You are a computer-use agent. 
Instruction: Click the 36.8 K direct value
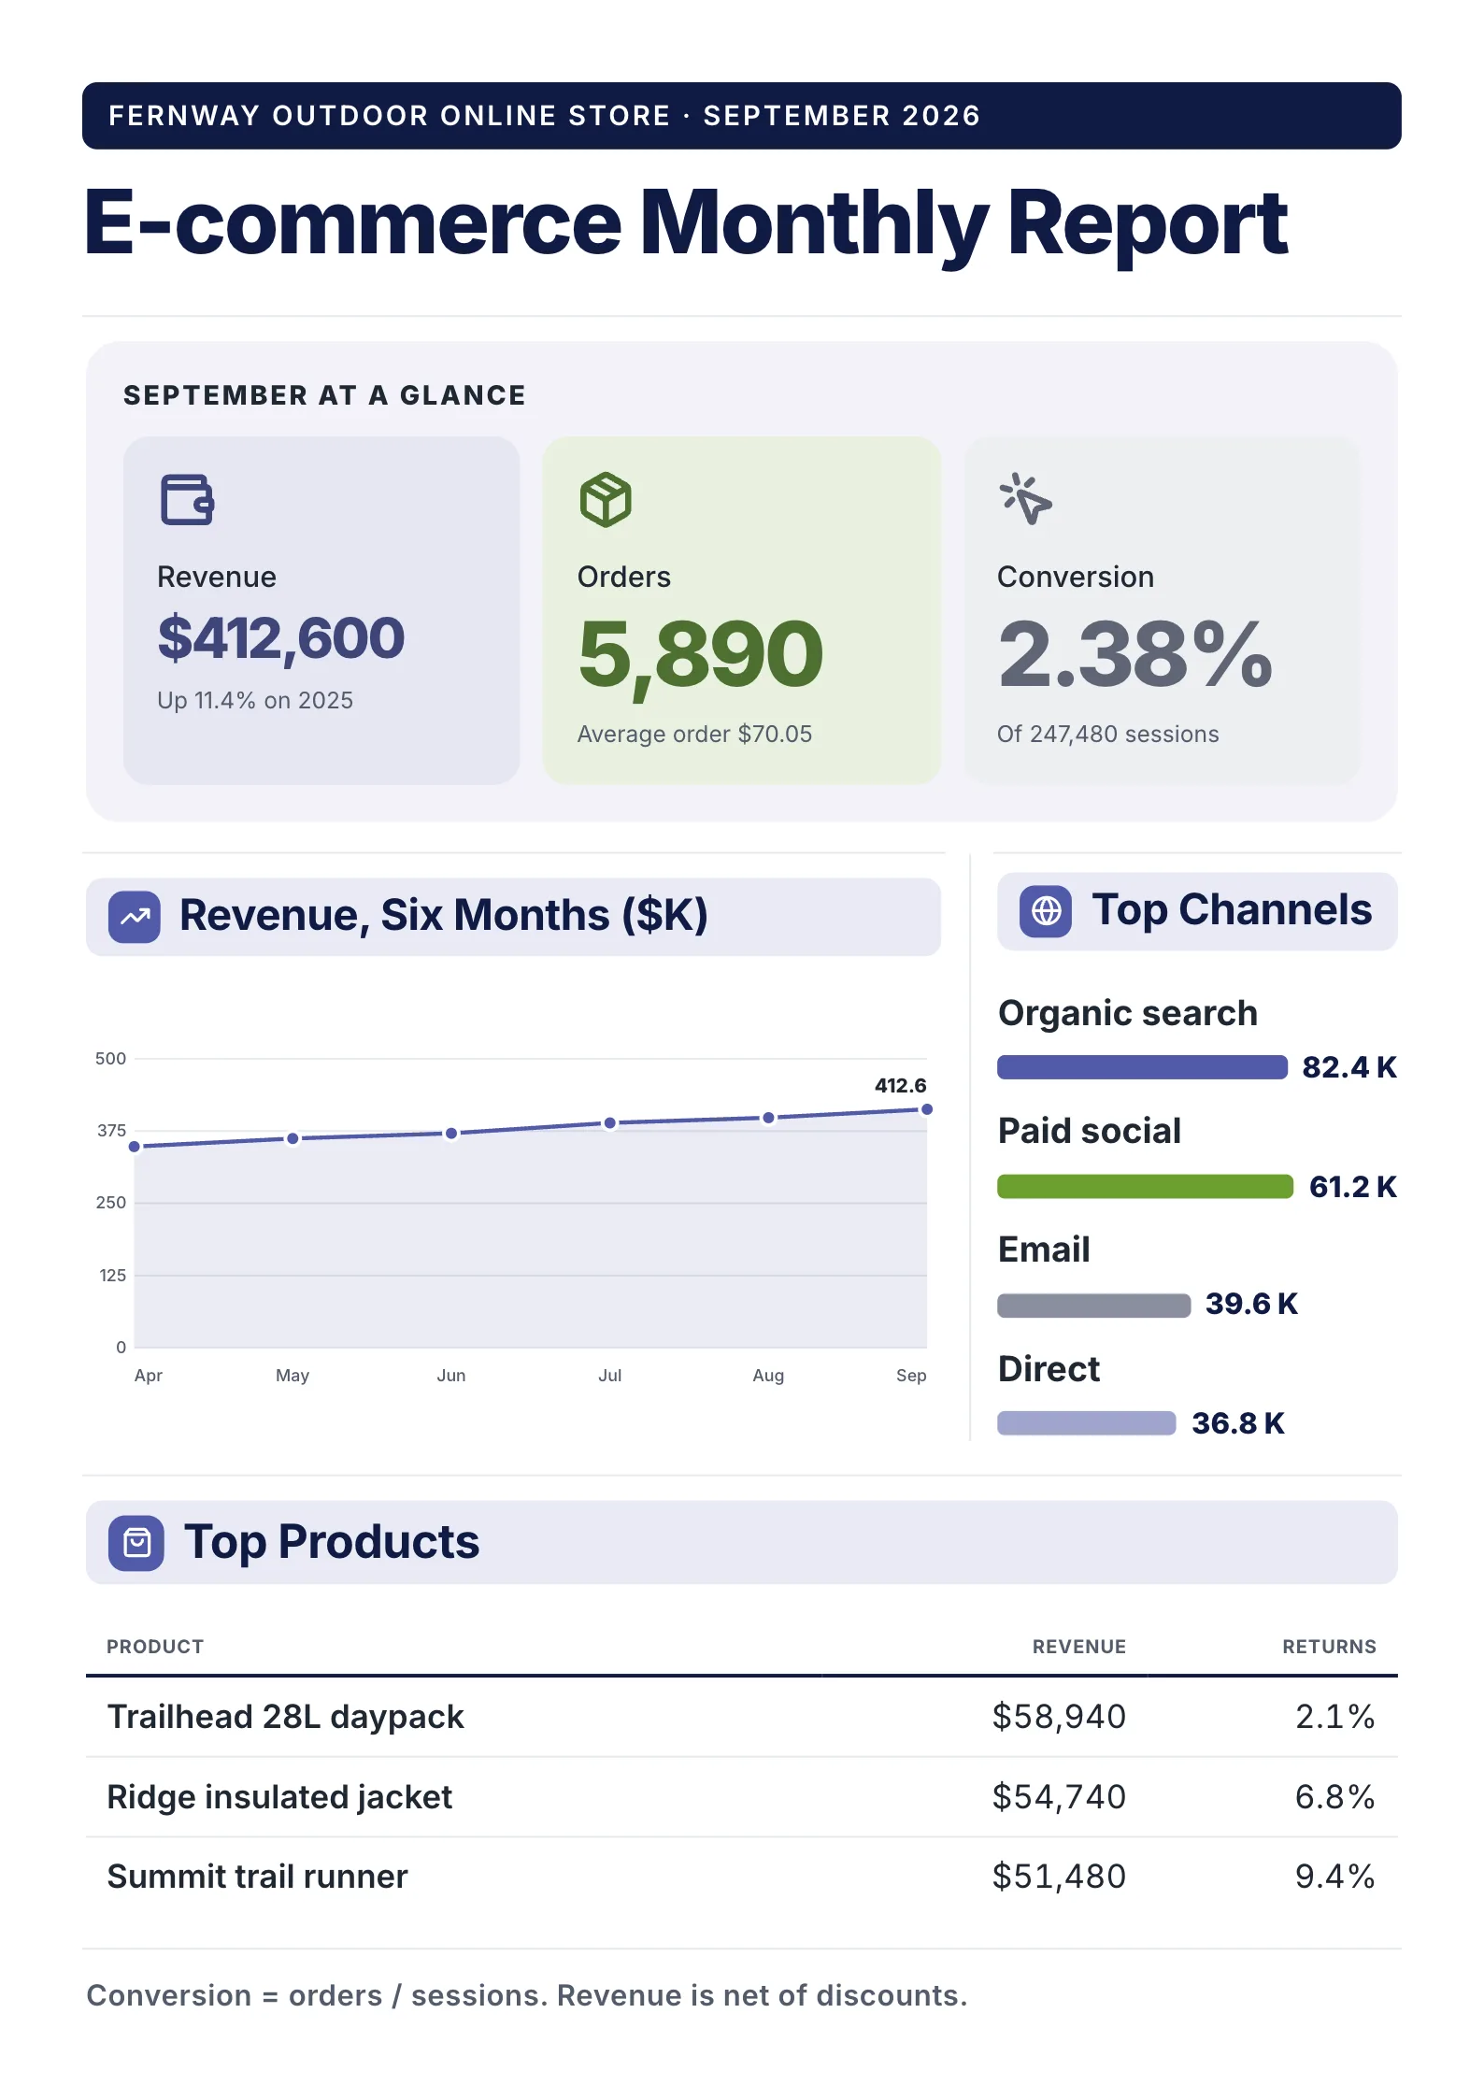(x=1238, y=1423)
